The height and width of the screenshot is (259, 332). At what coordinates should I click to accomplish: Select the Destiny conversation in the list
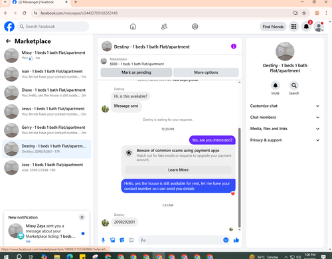46,149
